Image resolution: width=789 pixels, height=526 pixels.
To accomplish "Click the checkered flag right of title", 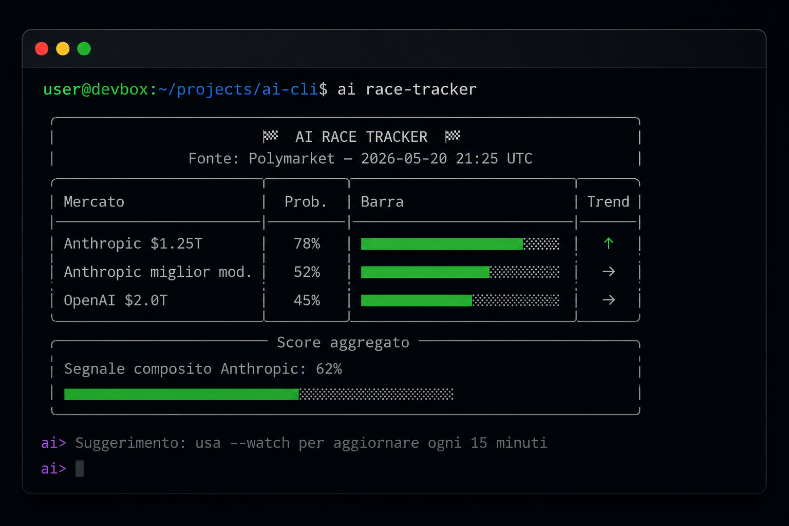I will [x=453, y=136].
